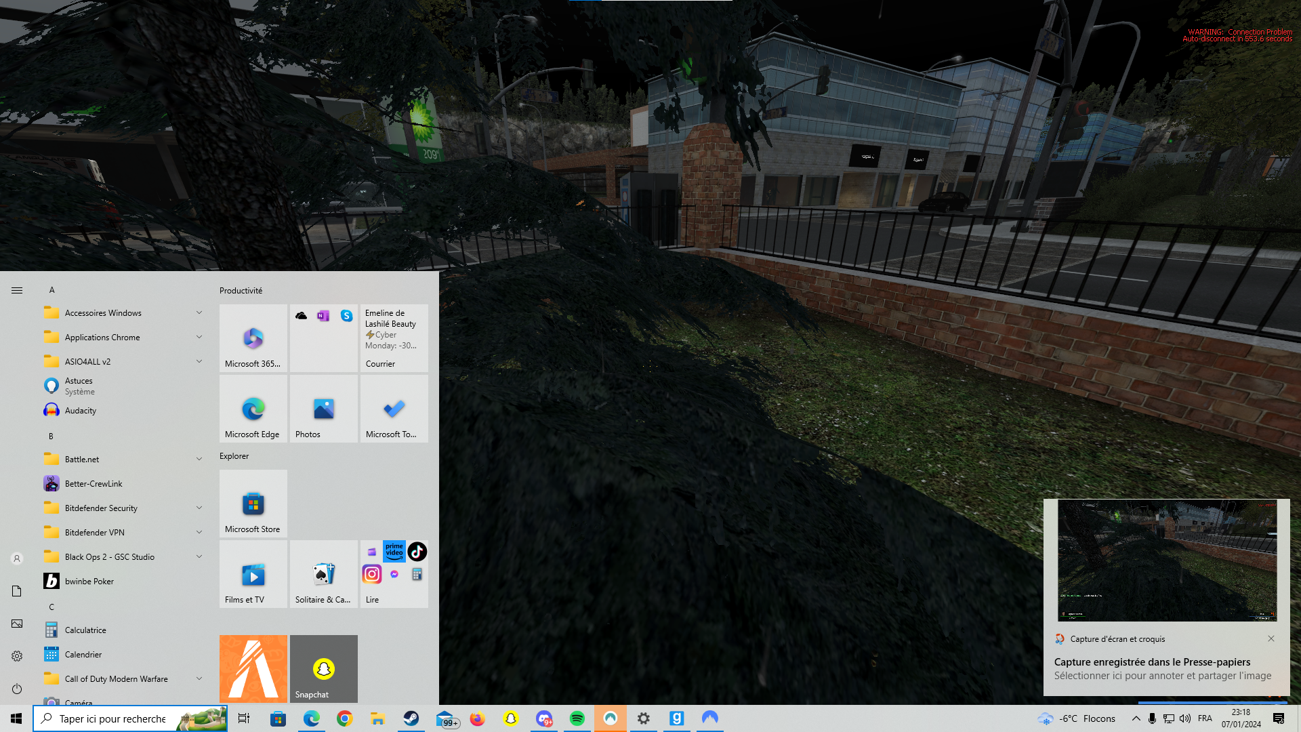Open Firefox from the taskbar
The width and height of the screenshot is (1301, 732).
[x=478, y=718]
